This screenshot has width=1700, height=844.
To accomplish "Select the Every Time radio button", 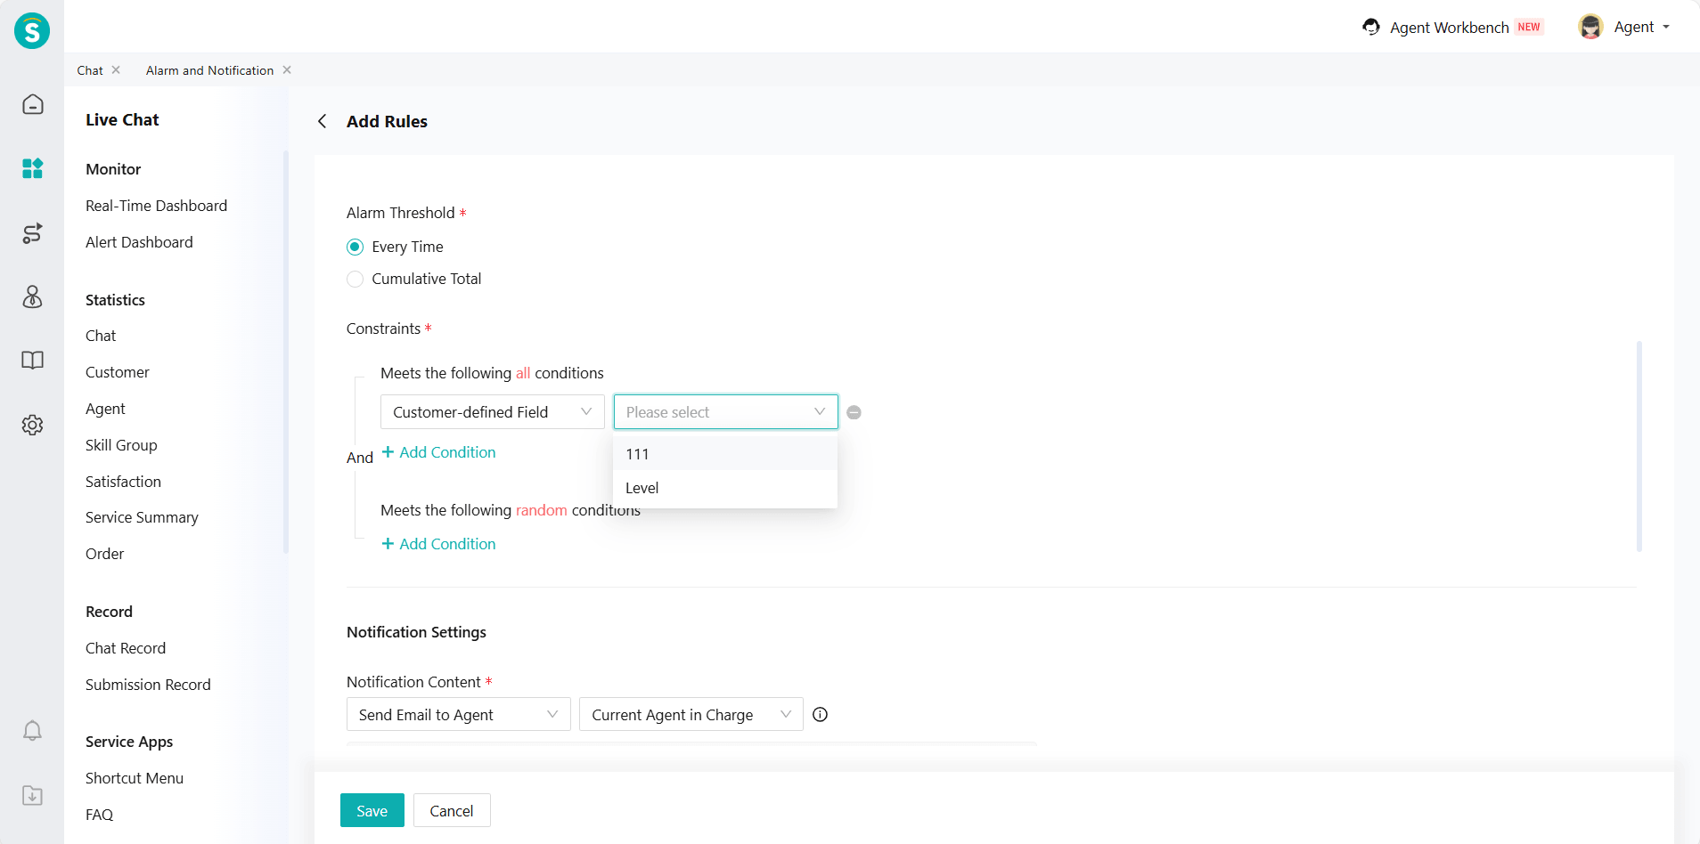I will (355, 247).
